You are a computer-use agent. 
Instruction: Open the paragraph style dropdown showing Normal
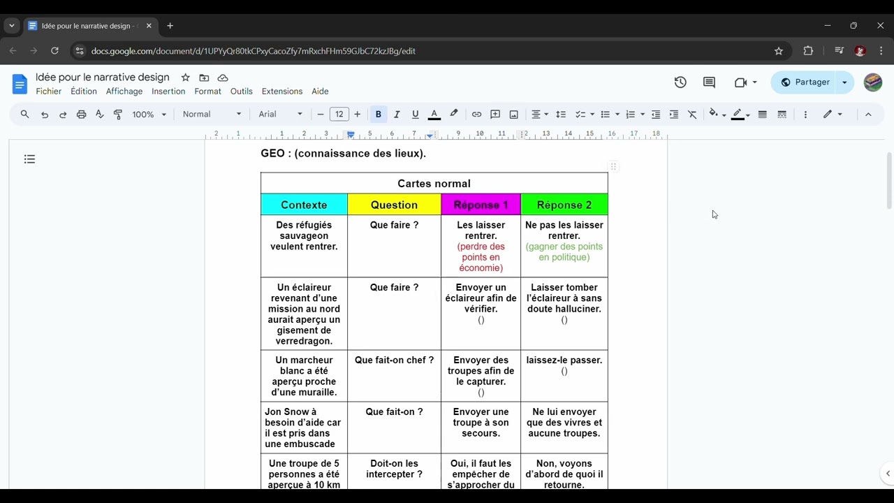(212, 115)
